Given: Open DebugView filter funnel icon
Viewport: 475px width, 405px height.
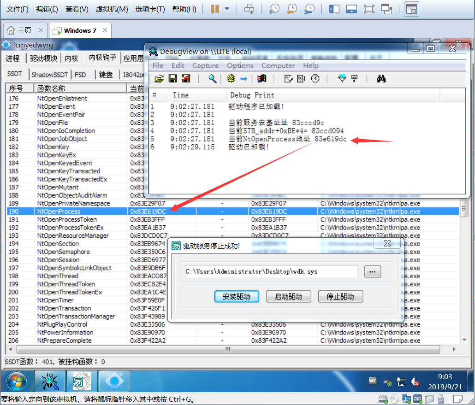Looking at the screenshot, I should click(x=342, y=79).
